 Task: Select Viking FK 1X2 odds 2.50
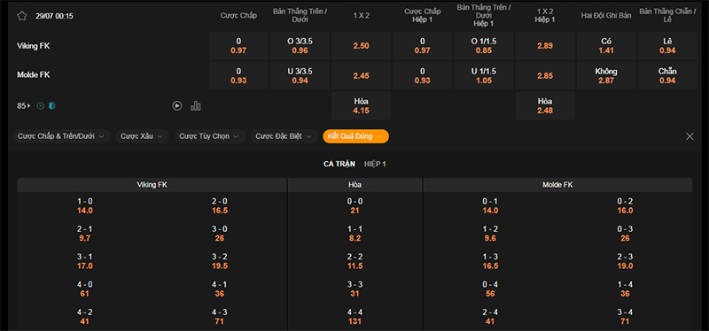pos(362,46)
